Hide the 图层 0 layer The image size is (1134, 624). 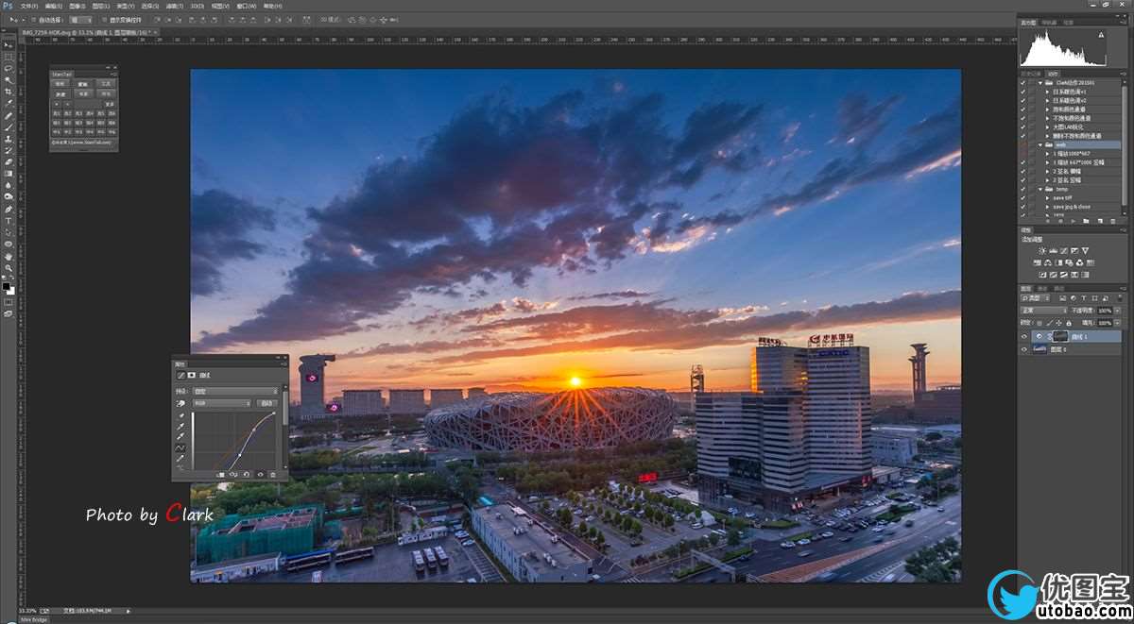[x=1023, y=349]
